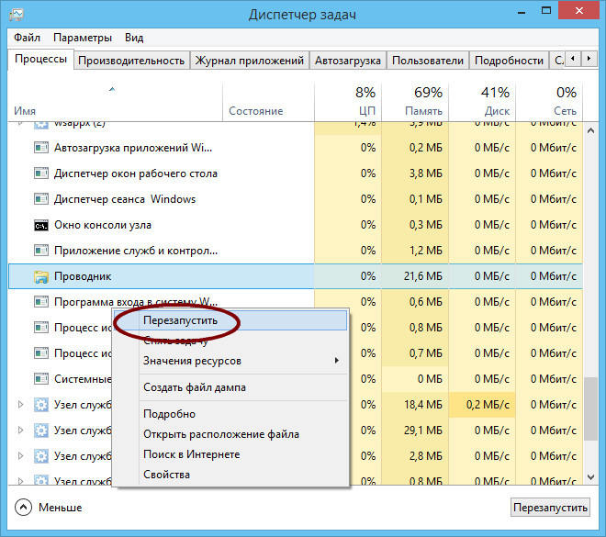The height and width of the screenshot is (537, 606).
Task: Click the 0,2 МБ/с disk value
Action: (488, 405)
